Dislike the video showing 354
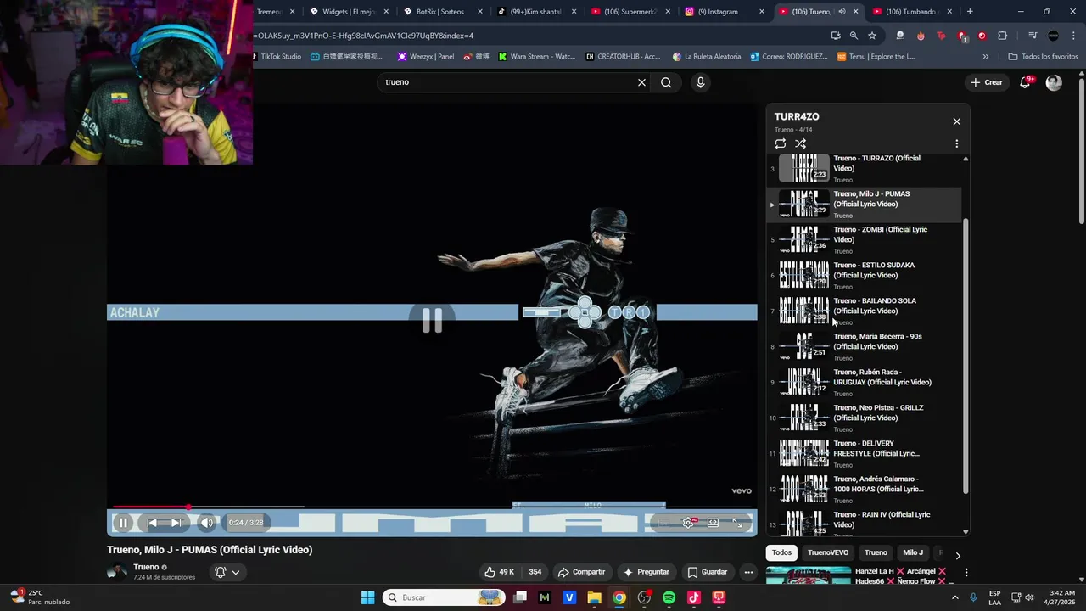The height and width of the screenshot is (611, 1086). point(535,572)
